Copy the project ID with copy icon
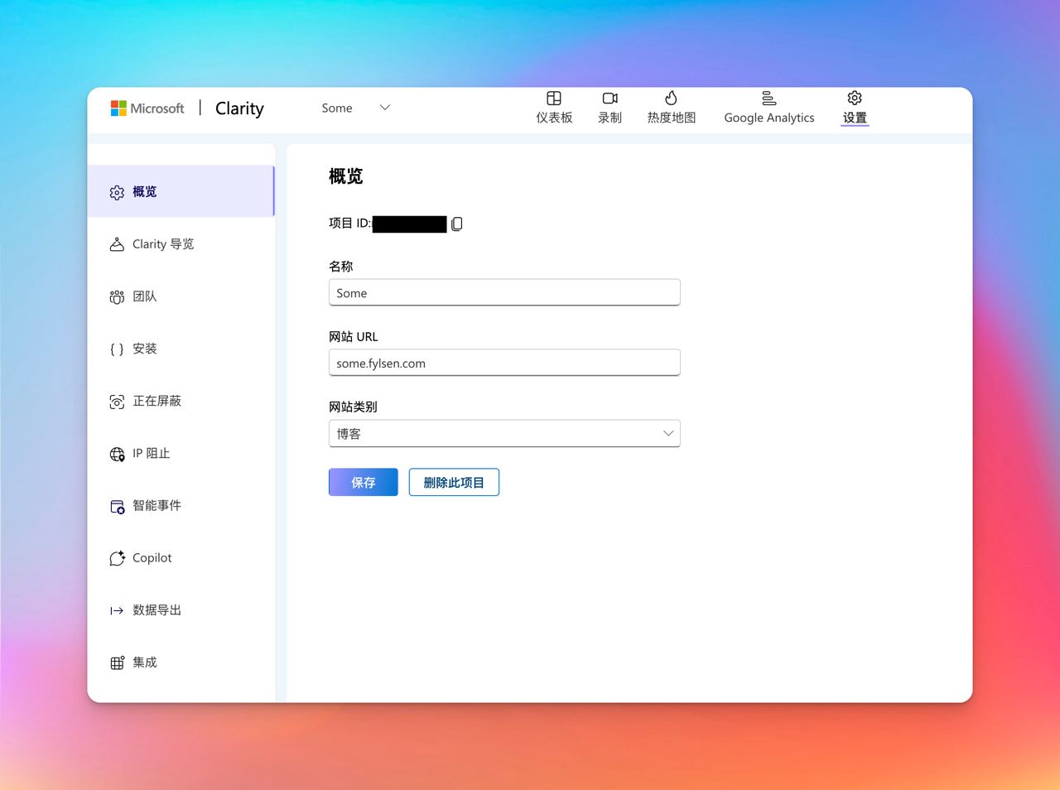 click(456, 224)
